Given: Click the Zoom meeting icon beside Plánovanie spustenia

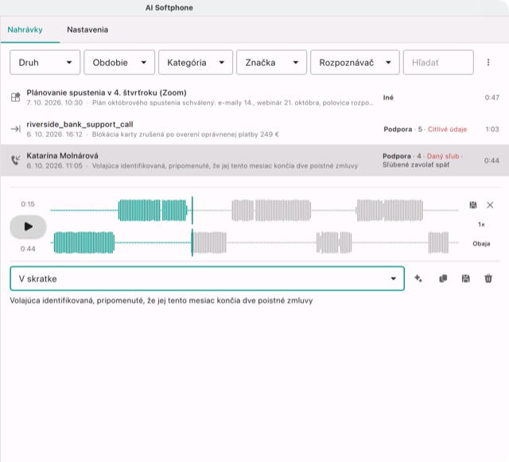Looking at the screenshot, I should click(x=16, y=97).
